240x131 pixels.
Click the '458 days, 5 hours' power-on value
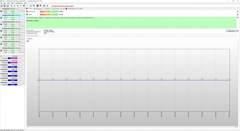[48, 30]
